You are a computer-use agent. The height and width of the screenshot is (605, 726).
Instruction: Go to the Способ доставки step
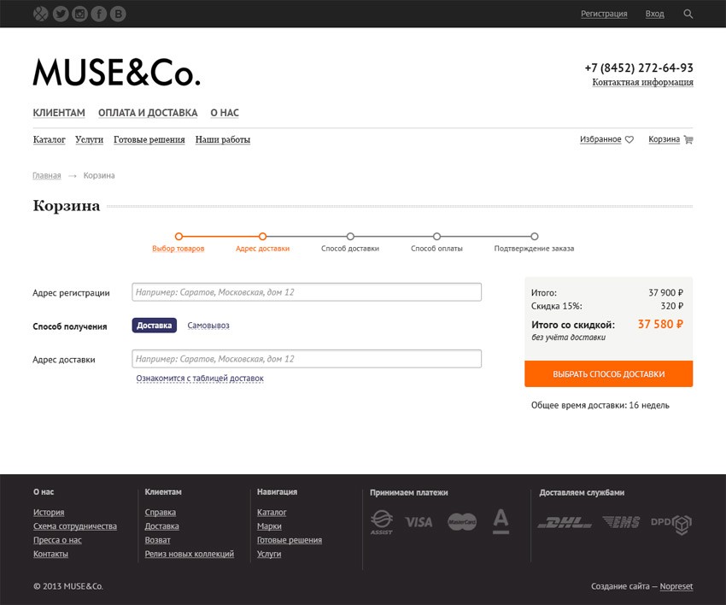click(350, 237)
